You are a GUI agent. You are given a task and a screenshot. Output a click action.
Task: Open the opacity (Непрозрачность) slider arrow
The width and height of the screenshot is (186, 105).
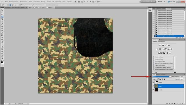184,77
